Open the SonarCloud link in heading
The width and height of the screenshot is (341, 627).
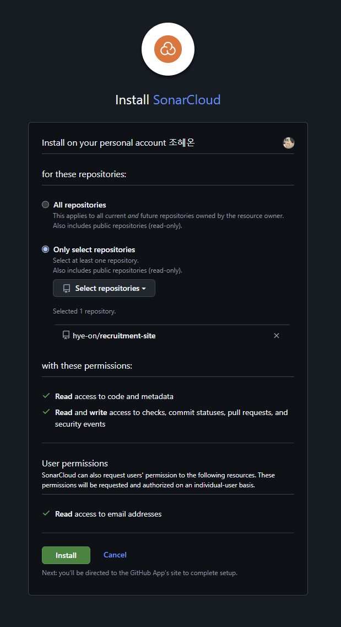coord(187,100)
